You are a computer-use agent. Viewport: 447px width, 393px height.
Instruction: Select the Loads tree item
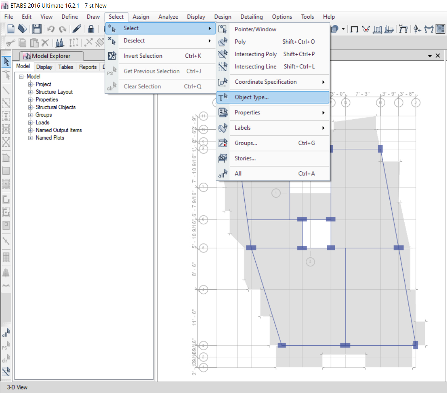click(42, 123)
